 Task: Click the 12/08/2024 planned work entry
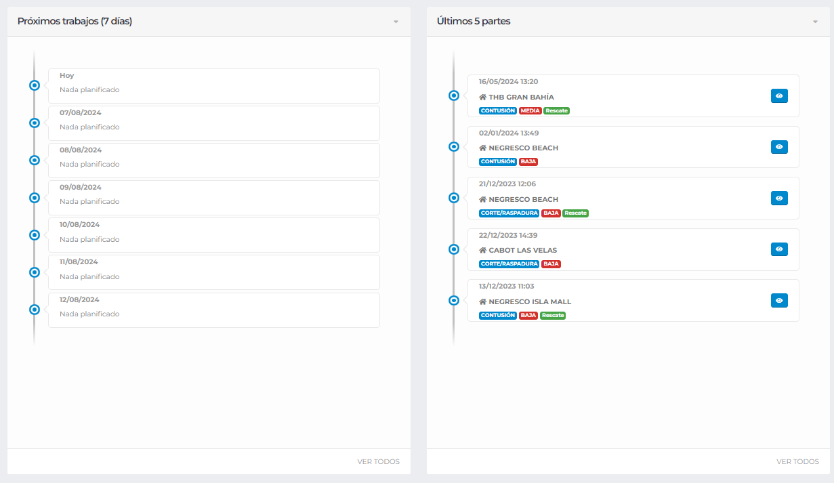(x=213, y=310)
